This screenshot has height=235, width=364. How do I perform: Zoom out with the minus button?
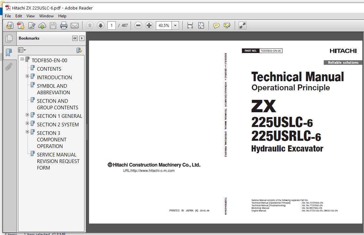[138, 25]
